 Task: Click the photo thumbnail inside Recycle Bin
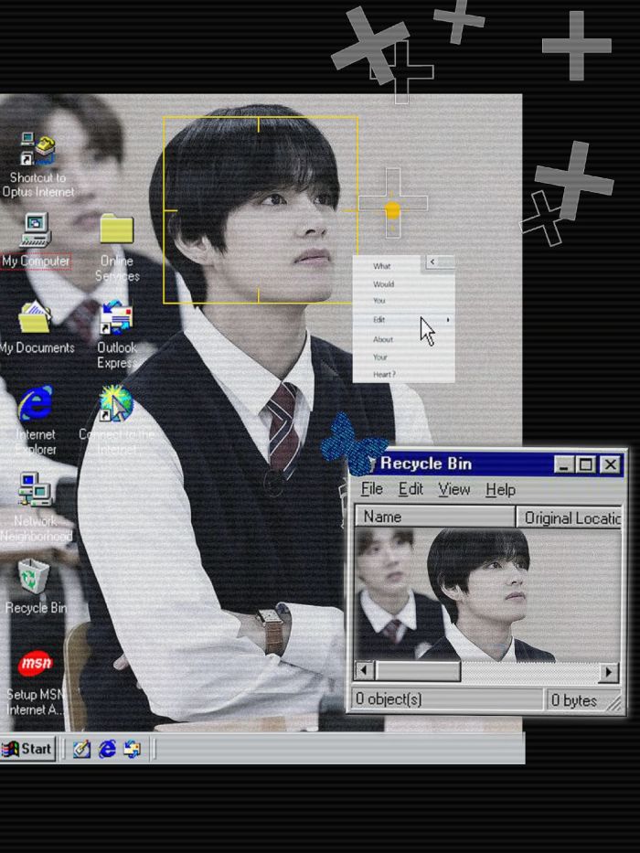[x=487, y=594]
